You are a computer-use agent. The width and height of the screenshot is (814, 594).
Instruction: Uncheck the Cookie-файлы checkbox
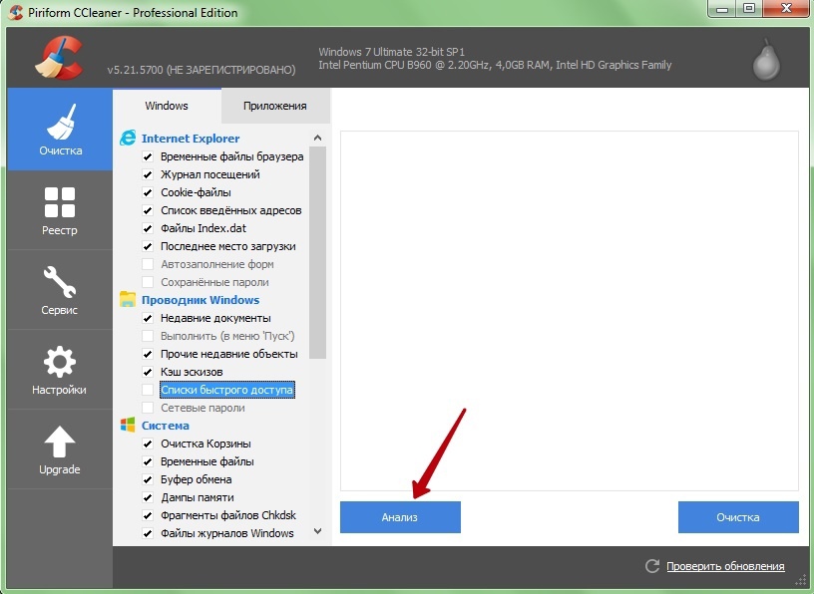(x=148, y=192)
